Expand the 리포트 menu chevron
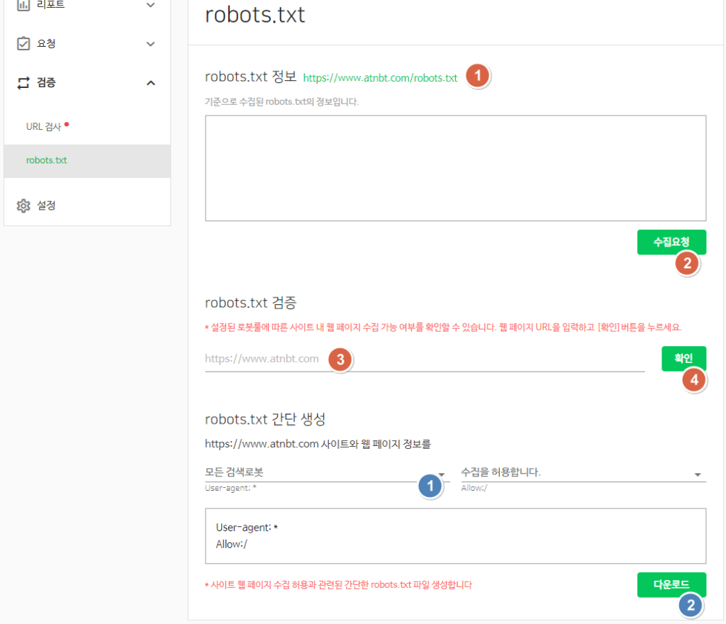 tap(150, 5)
